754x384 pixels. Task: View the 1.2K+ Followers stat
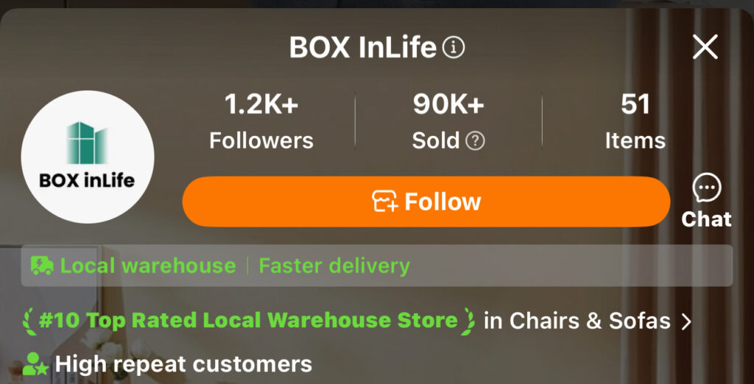coord(261,122)
